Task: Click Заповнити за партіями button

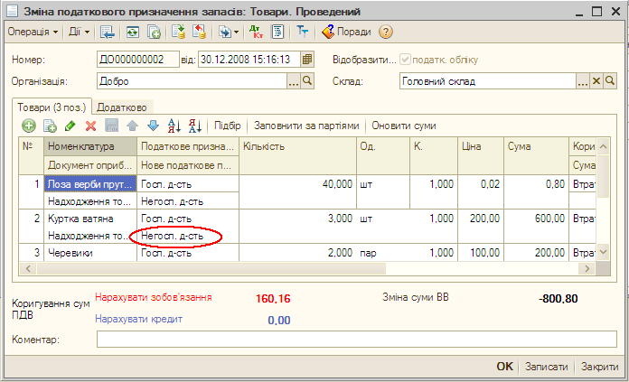Action: [306, 126]
